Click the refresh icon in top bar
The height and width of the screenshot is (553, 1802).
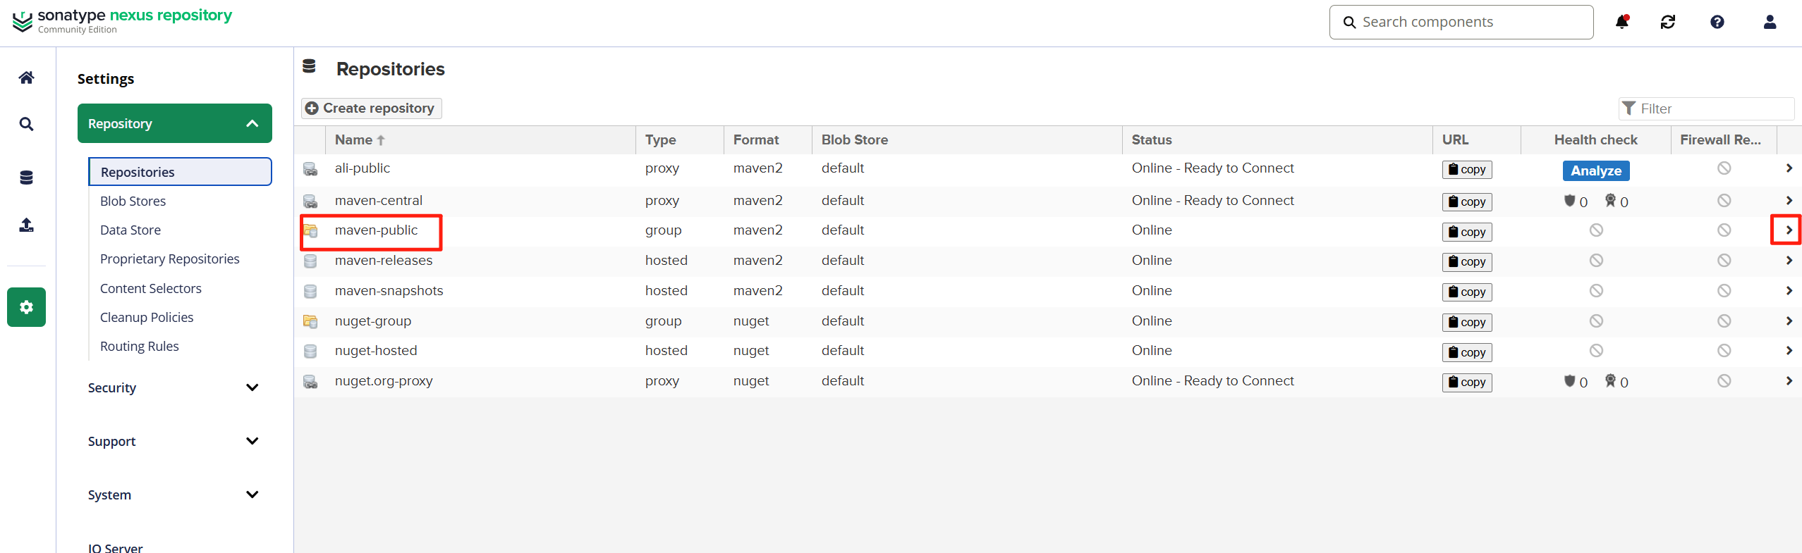pos(1668,22)
